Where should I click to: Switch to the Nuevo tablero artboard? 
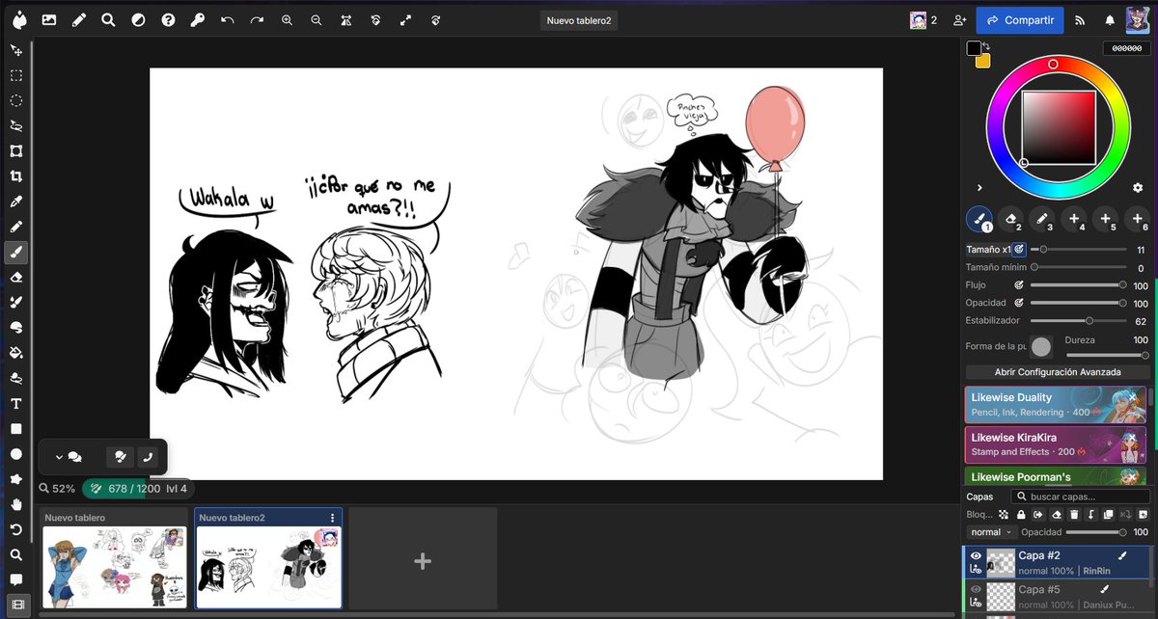click(116, 558)
